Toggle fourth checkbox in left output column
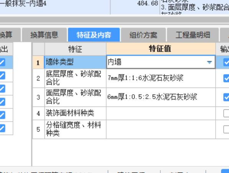Viewport: 229px width, 173px height. click(2, 102)
